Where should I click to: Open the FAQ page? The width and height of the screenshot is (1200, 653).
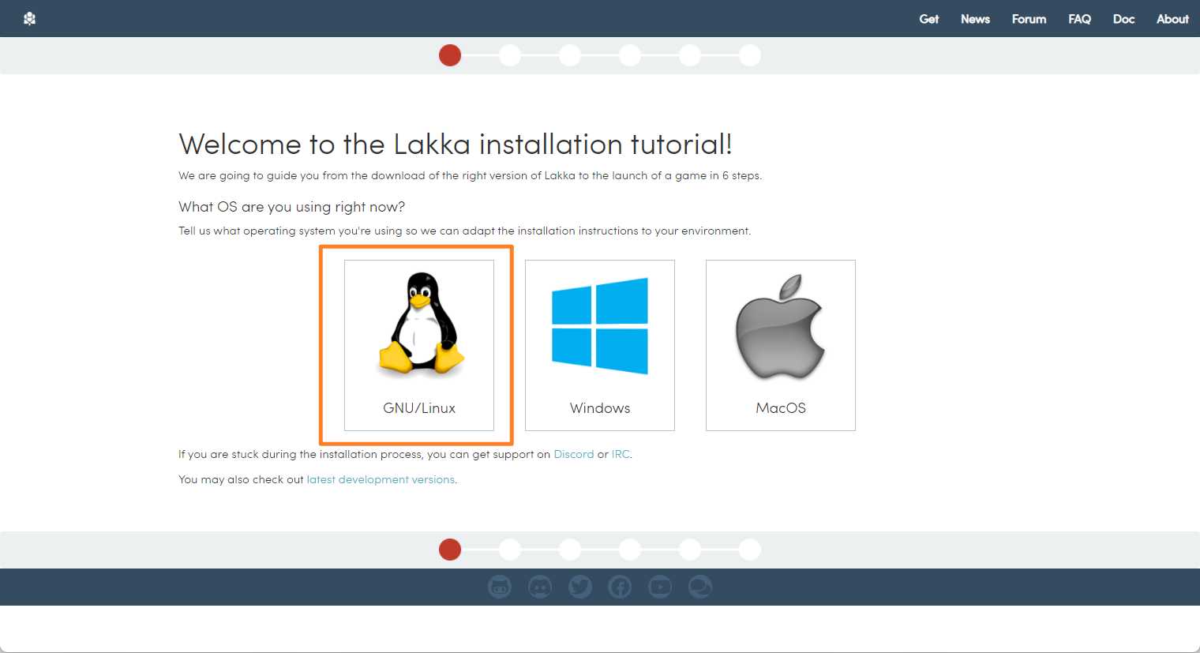(x=1079, y=19)
